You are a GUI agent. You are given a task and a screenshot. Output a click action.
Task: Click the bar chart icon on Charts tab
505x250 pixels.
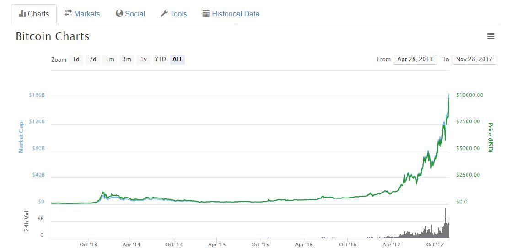pos(22,14)
